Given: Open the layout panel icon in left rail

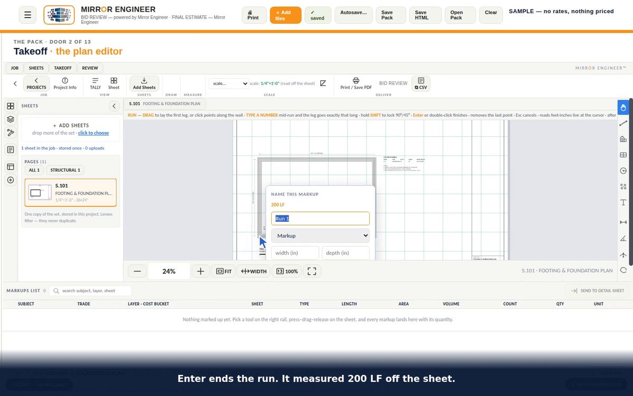Looking at the screenshot, I should (11, 167).
